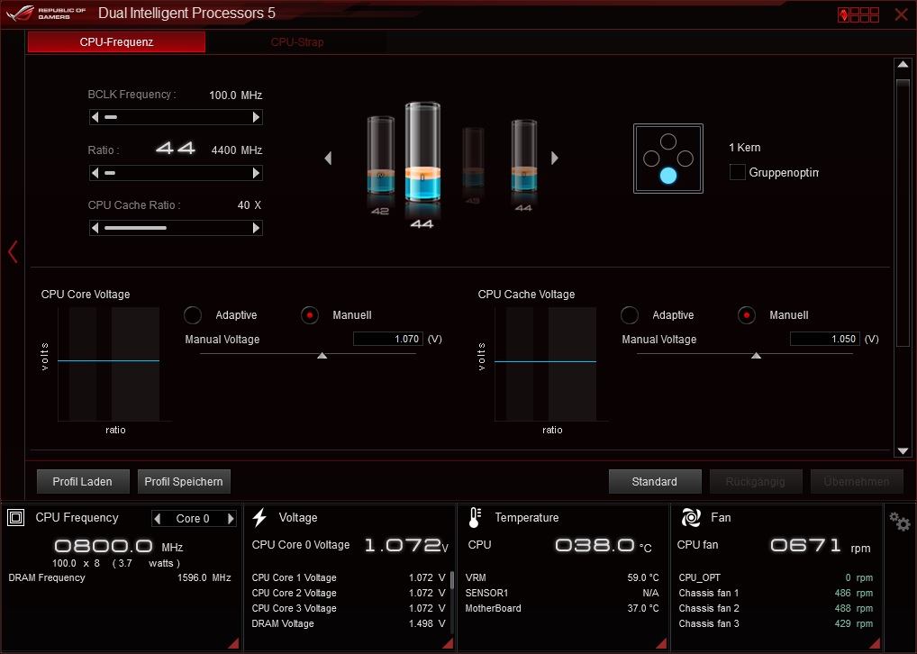Select Adaptive for CPU Core Voltage
The image size is (917, 654).
click(193, 315)
